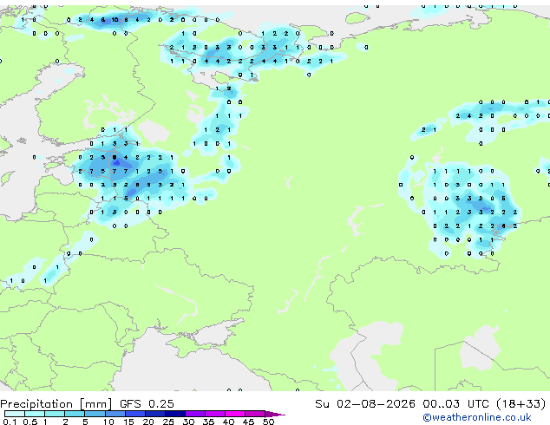The width and height of the screenshot is (550, 425).
Task: Click the 45–50 mm legend color box
Action: point(255,414)
